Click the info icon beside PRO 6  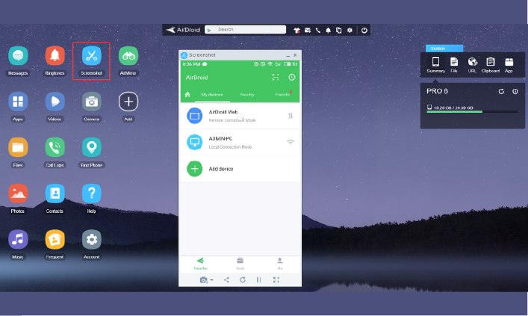(515, 92)
